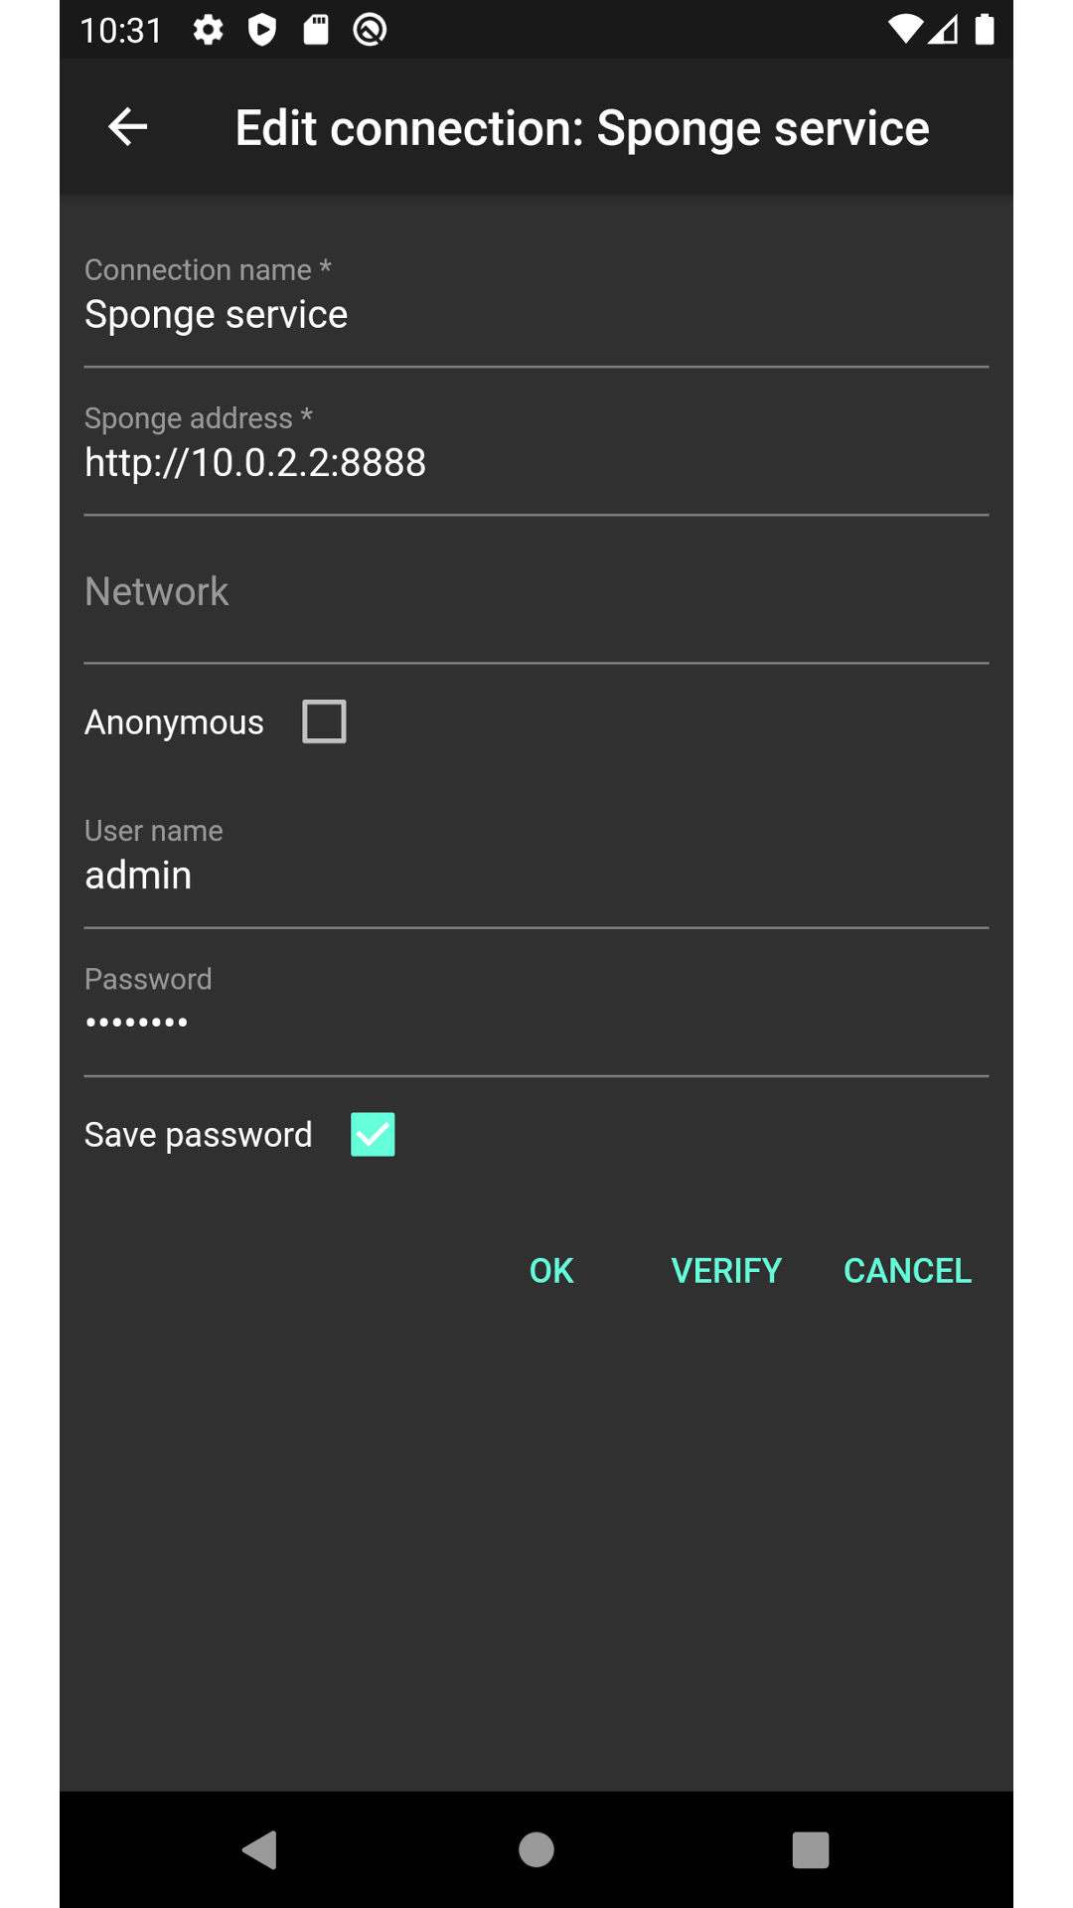Click the VERIFY button
This screenshot has height=1908, width=1073.
726,1270
